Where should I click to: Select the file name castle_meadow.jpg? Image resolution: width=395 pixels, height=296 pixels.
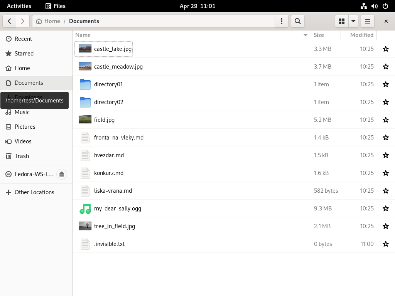[x=118, y=67]
